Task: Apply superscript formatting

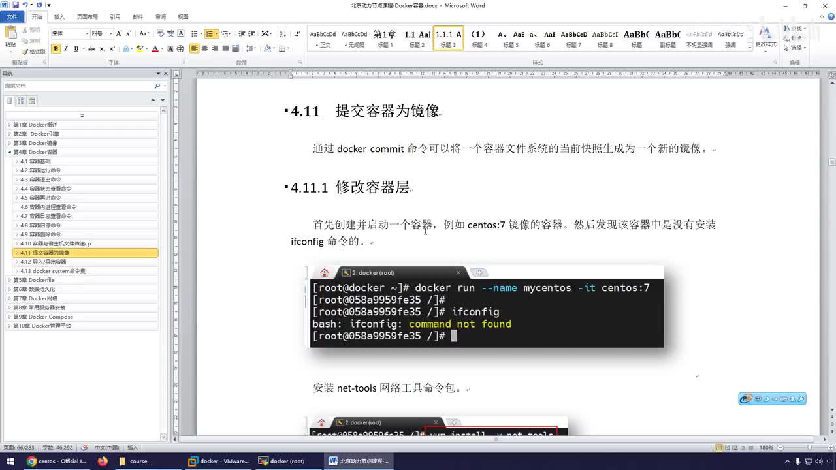Action: point(112,48)
